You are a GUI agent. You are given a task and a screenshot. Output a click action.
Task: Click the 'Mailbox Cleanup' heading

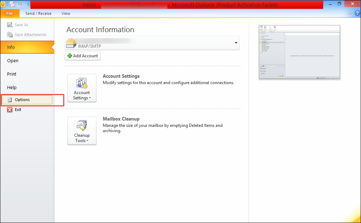click(x=121, y=119)
